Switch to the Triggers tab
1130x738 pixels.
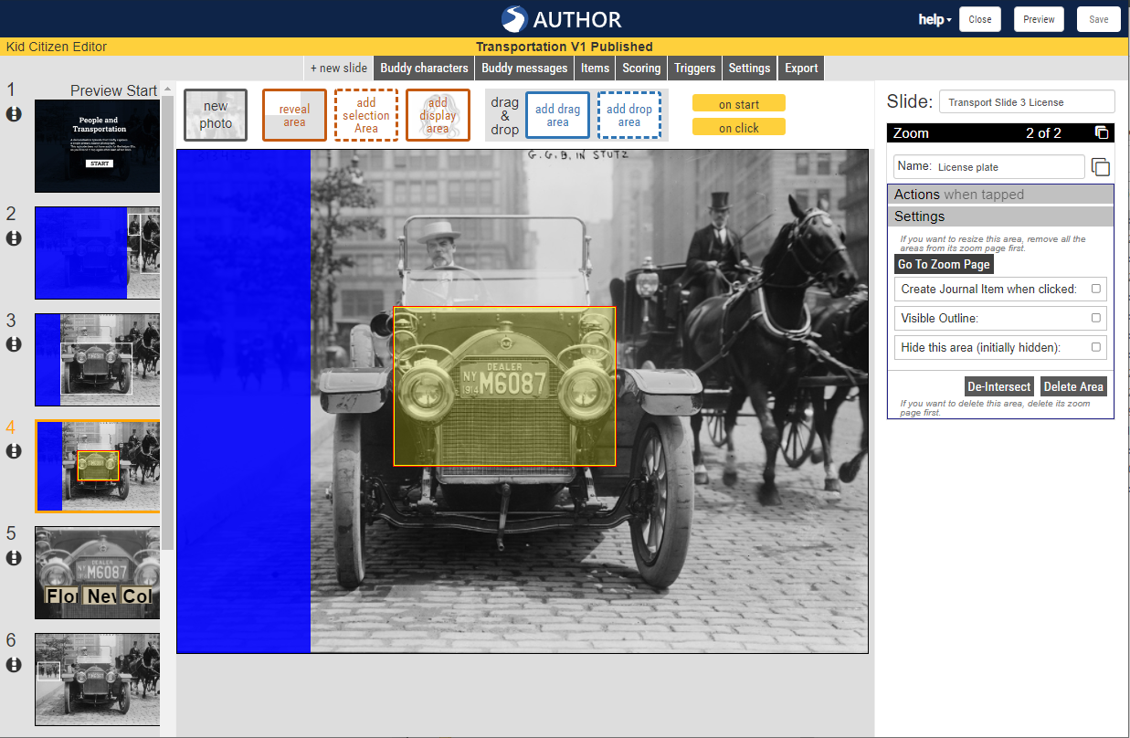tap(694, 68)
